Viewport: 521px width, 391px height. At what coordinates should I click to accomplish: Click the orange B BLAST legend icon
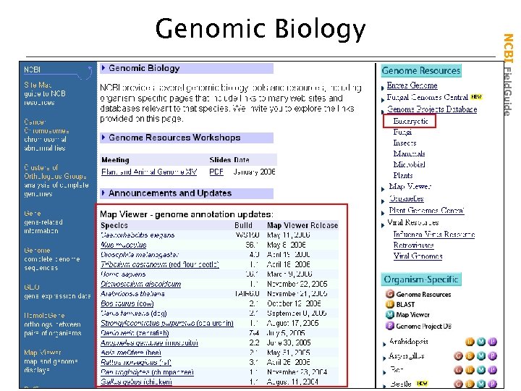point(390,304)
